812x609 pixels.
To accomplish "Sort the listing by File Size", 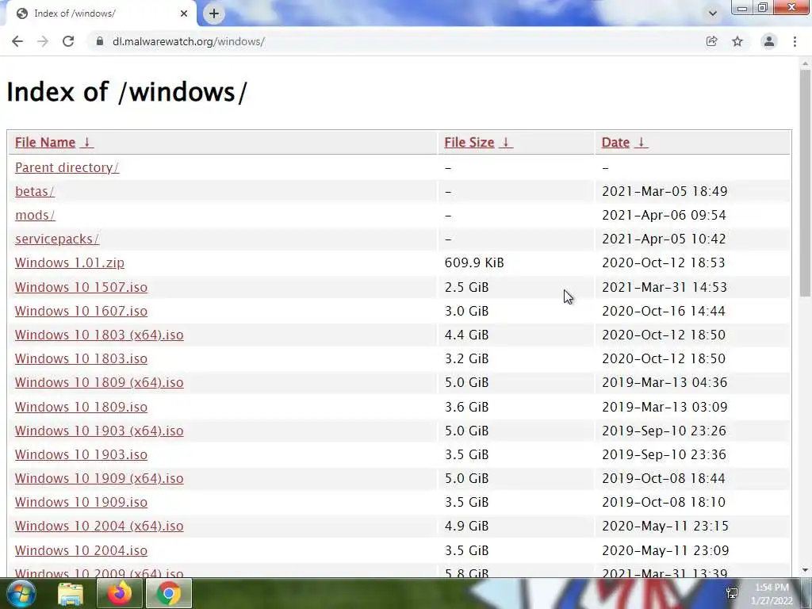I will [469, 143].
